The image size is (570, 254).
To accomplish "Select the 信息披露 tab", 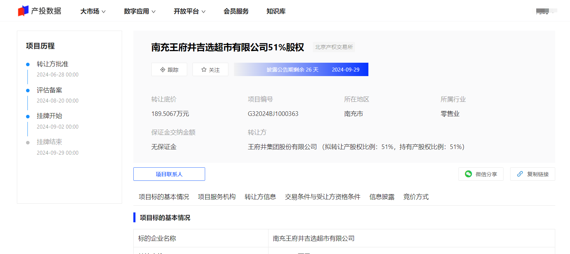I will [x=382, y=197].
